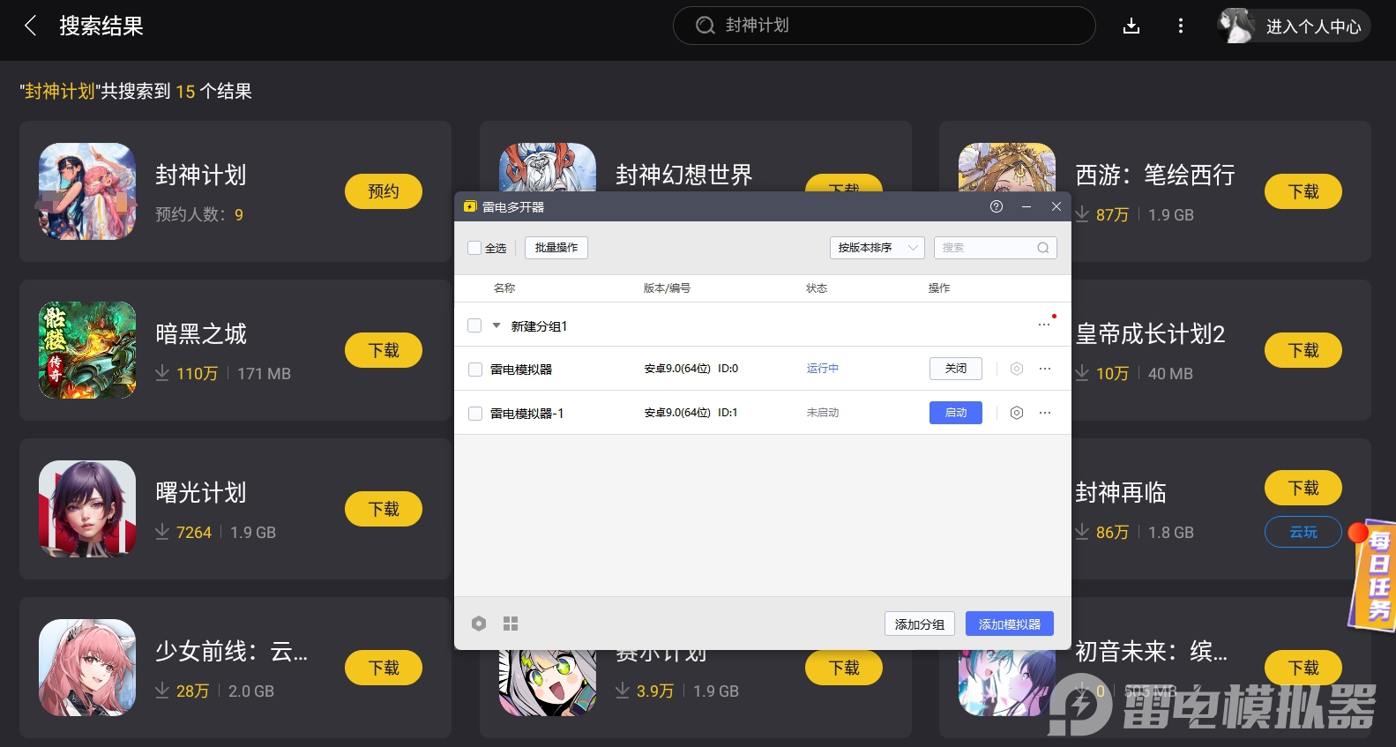Click the 状态 column header

point(817,288)
